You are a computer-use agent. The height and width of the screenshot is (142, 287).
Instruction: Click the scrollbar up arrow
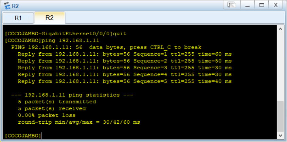tap(280, 29)
